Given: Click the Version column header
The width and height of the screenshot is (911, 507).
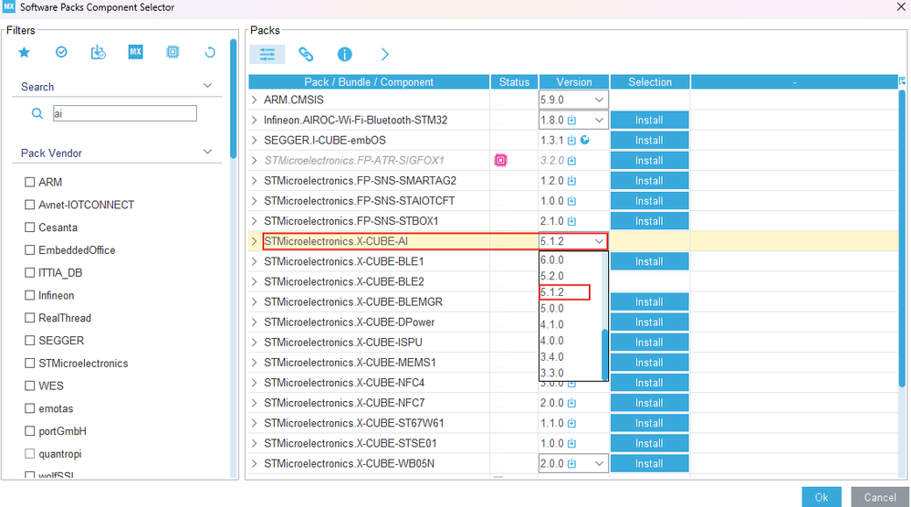Looking at the screenshot, I should [574, 82].
